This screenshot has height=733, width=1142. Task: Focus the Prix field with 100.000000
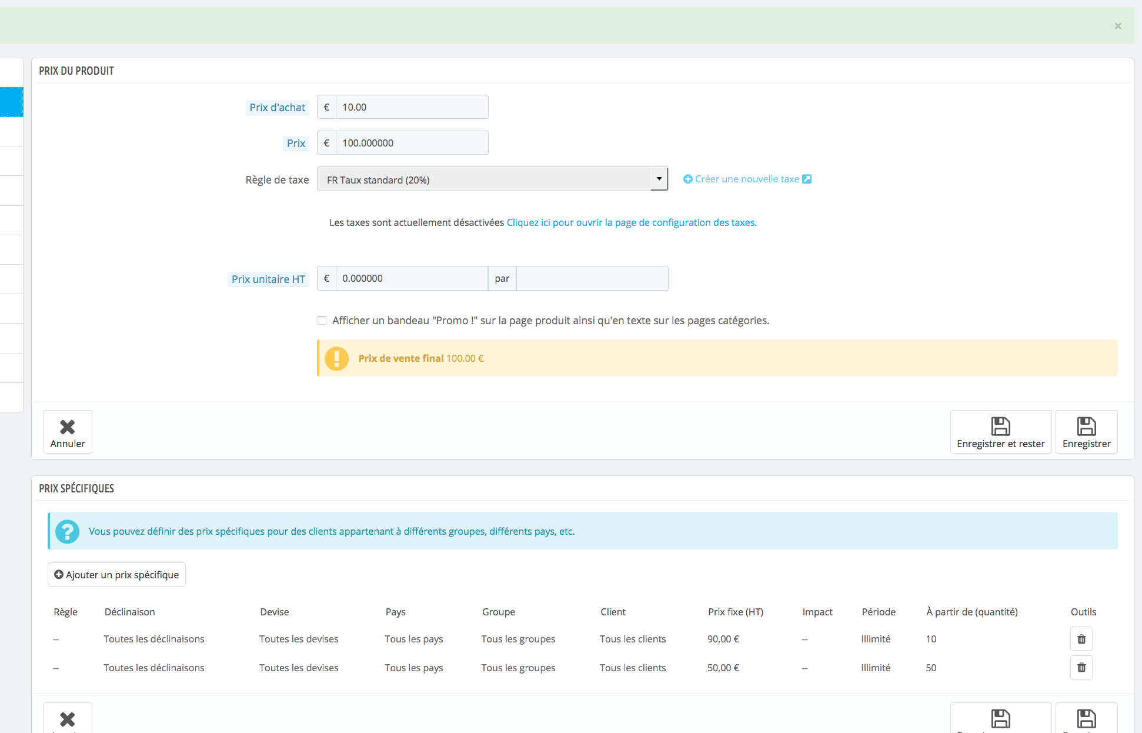(x=412, y=143)
